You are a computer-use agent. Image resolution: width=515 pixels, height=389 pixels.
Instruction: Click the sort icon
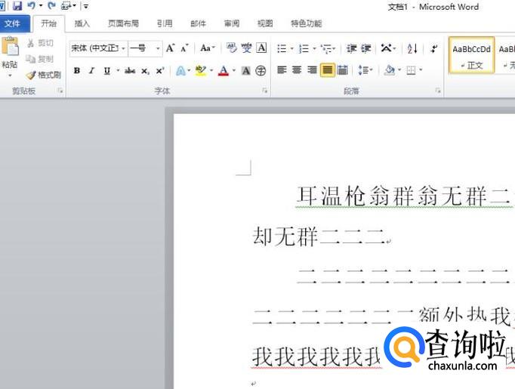pyautogui.click(x=412, y=48)
